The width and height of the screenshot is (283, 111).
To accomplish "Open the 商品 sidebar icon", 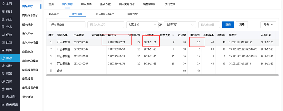I will click(x=3, y=12).
